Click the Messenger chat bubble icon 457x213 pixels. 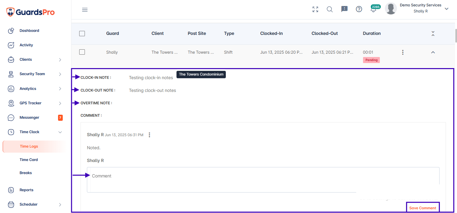(x=11, y=118)
